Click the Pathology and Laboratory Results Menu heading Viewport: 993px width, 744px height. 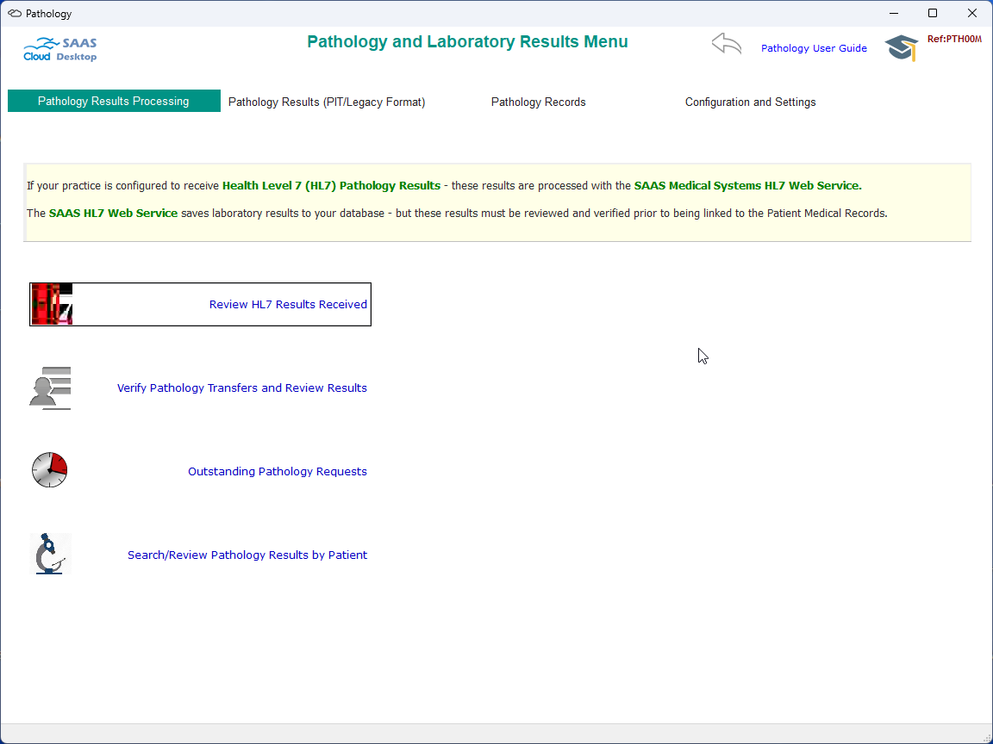click(x=467, y=41)
